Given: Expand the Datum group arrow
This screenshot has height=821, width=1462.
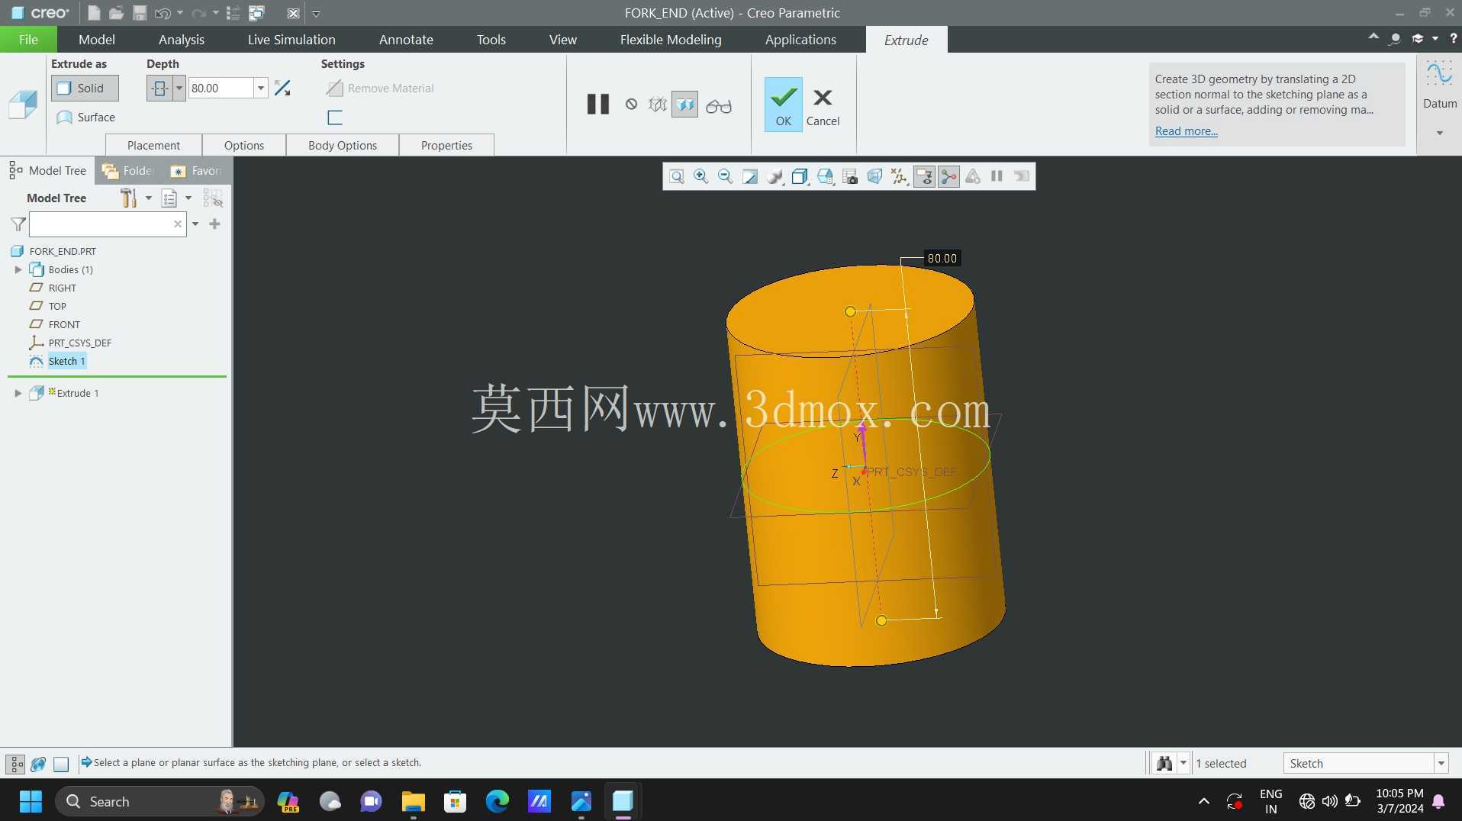Looking at the screenshot, I should click(1440, 134).
